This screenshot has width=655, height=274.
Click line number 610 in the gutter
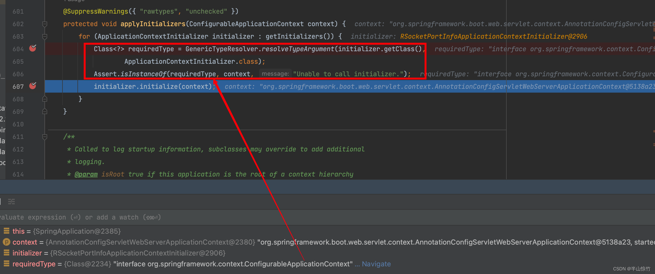click(x=18, y=124)
